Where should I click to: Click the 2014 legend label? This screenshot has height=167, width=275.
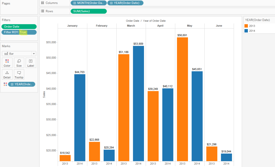pos(252,31)
